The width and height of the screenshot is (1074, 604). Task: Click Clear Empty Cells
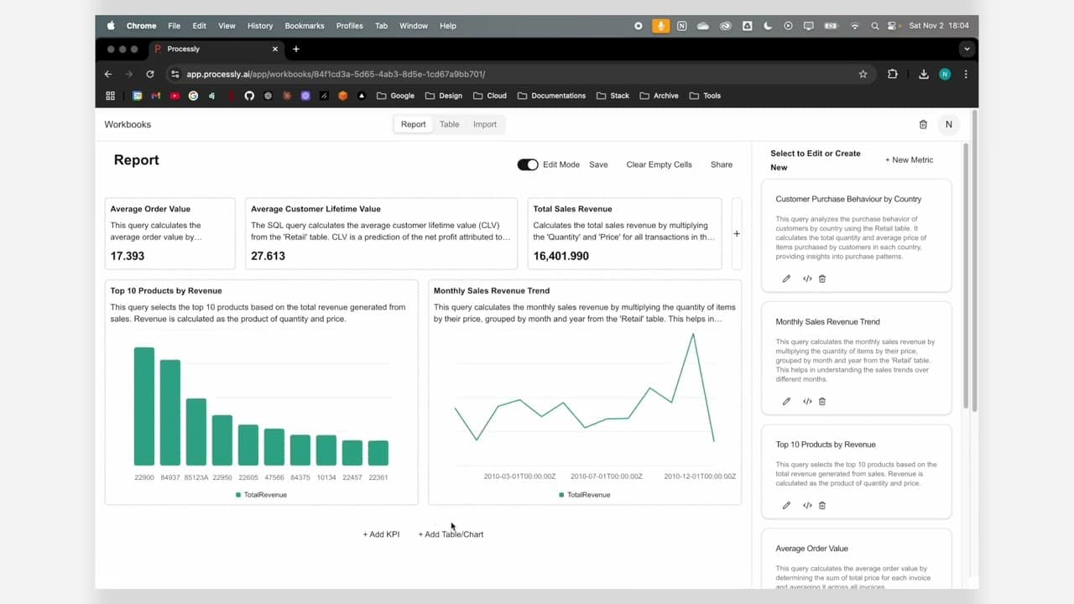pyautogui.click(x=659, y=164)
